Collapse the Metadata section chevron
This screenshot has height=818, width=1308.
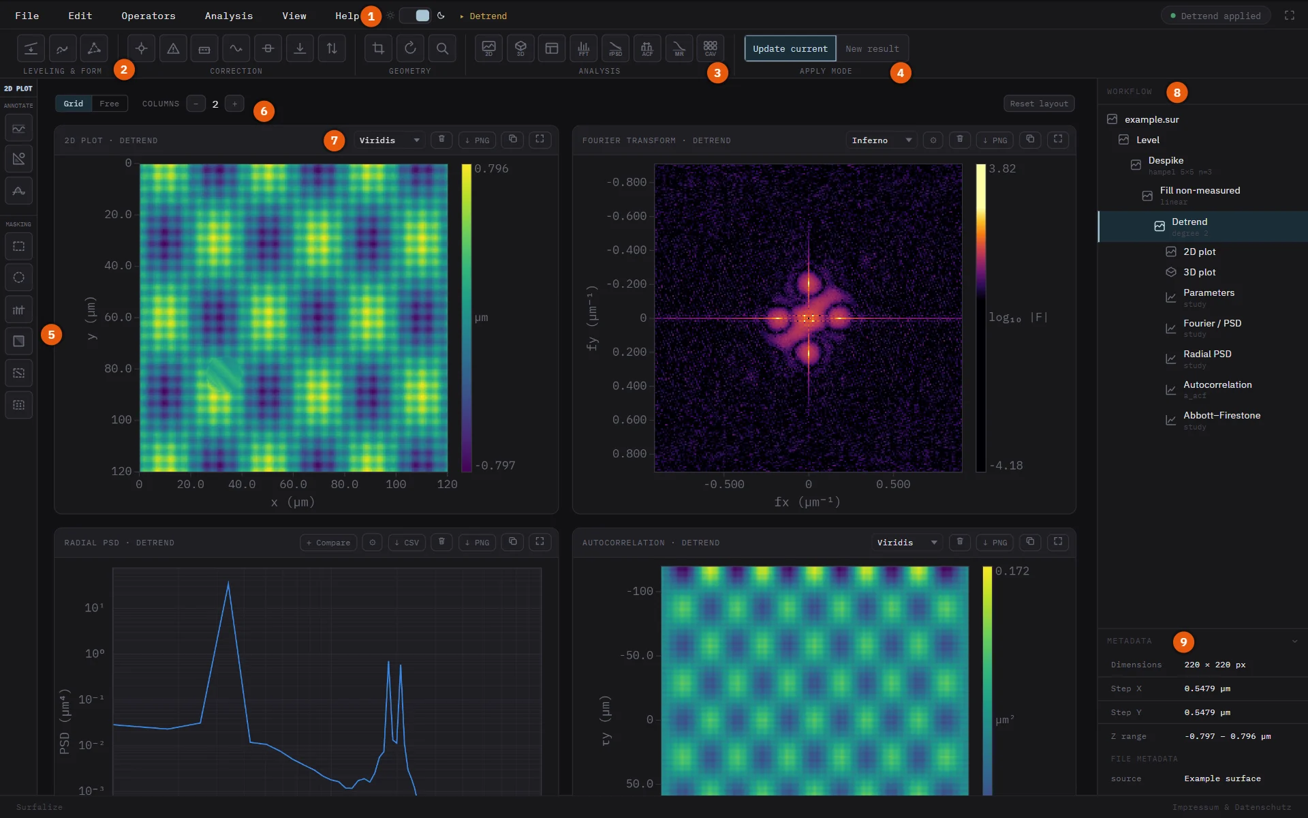click(x=1294, y=641)
